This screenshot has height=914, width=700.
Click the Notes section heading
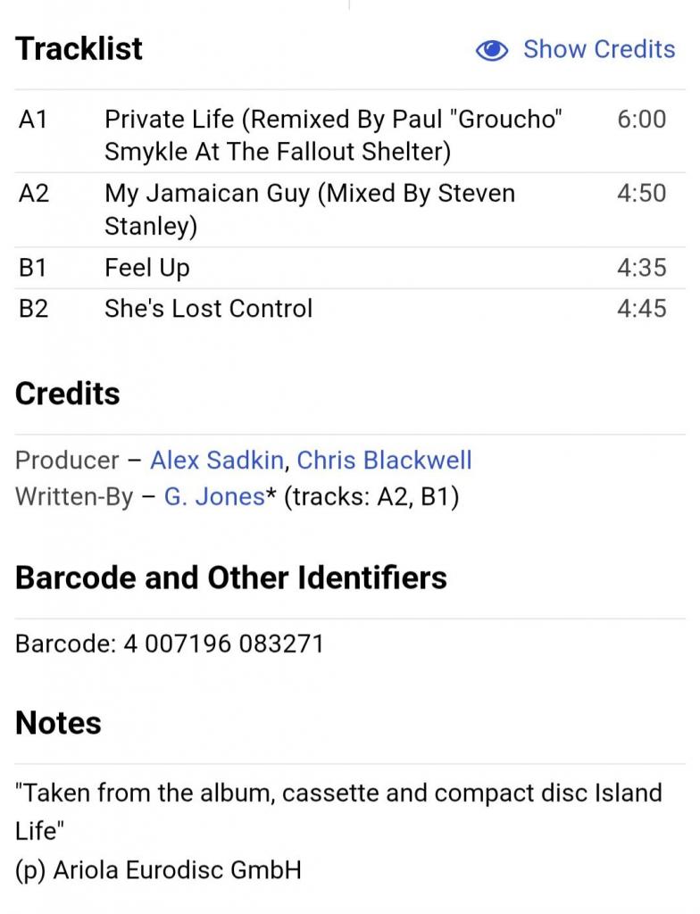[59, 723]
